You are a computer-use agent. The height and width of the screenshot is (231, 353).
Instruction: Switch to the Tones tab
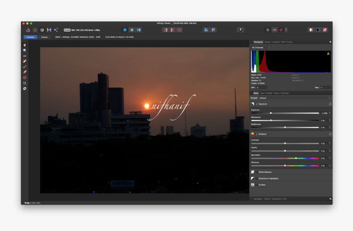click(277, 93)
